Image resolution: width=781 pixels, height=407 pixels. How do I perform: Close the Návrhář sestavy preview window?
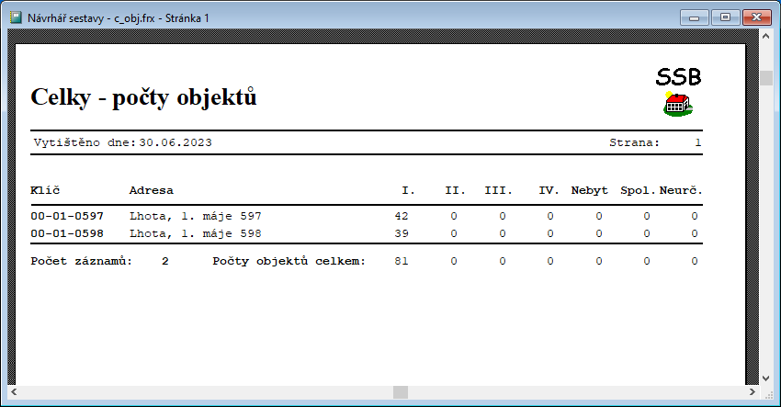point(756,17)
